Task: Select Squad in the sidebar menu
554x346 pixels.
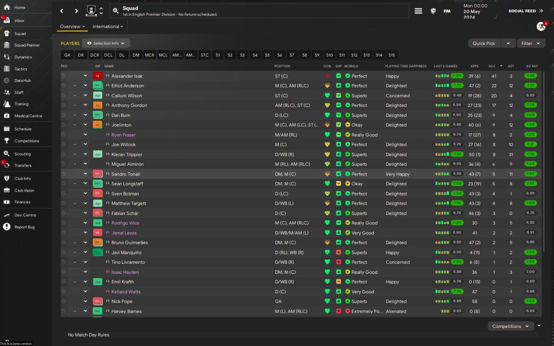Action: pos(20,33)
